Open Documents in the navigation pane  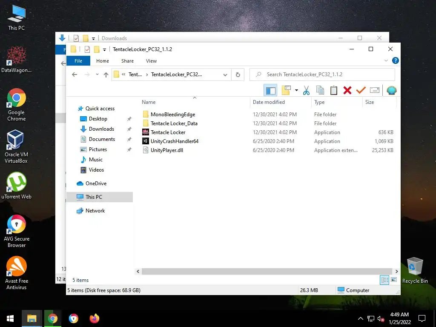click(102, 139)
